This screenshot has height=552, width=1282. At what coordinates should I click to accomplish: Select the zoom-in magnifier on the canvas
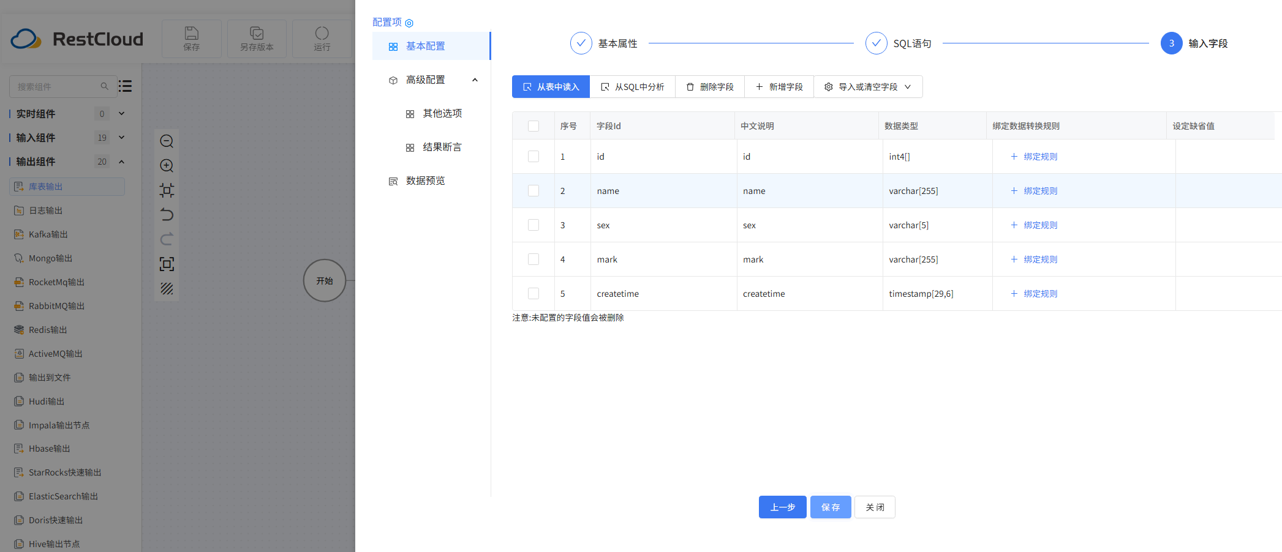pos(167,165)
